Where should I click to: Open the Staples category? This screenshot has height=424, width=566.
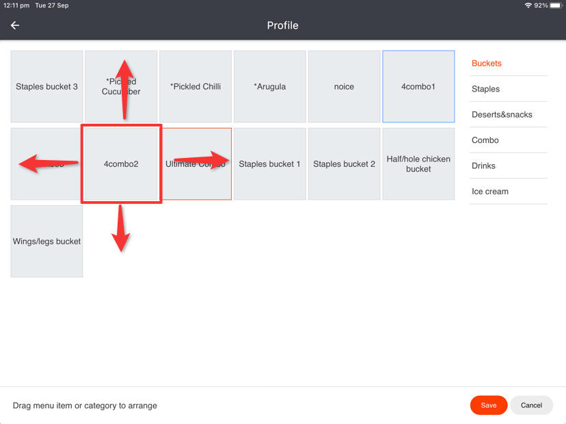pyautogui.click(x=486, y=89)
